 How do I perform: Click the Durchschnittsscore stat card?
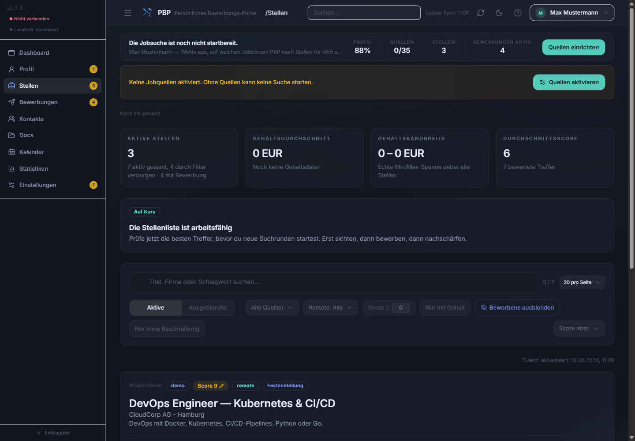(555, 157)
